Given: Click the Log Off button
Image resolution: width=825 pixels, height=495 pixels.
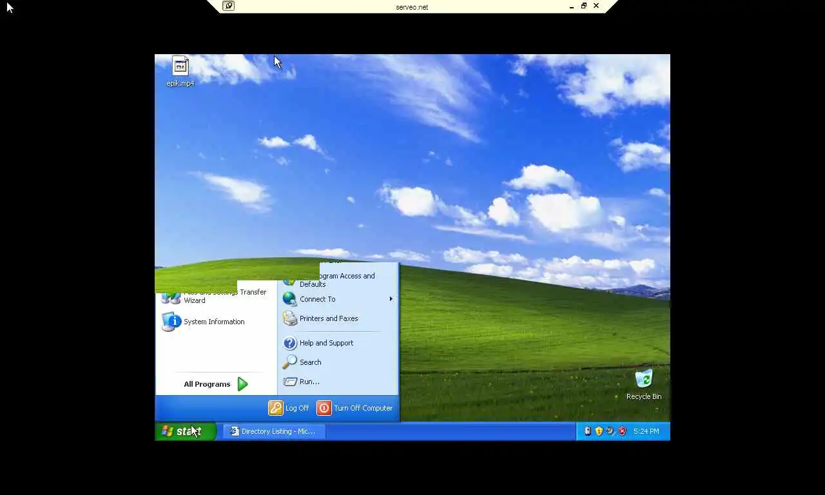Looking at the screenshot, I should pyautogui.click(x=289, y=408).
